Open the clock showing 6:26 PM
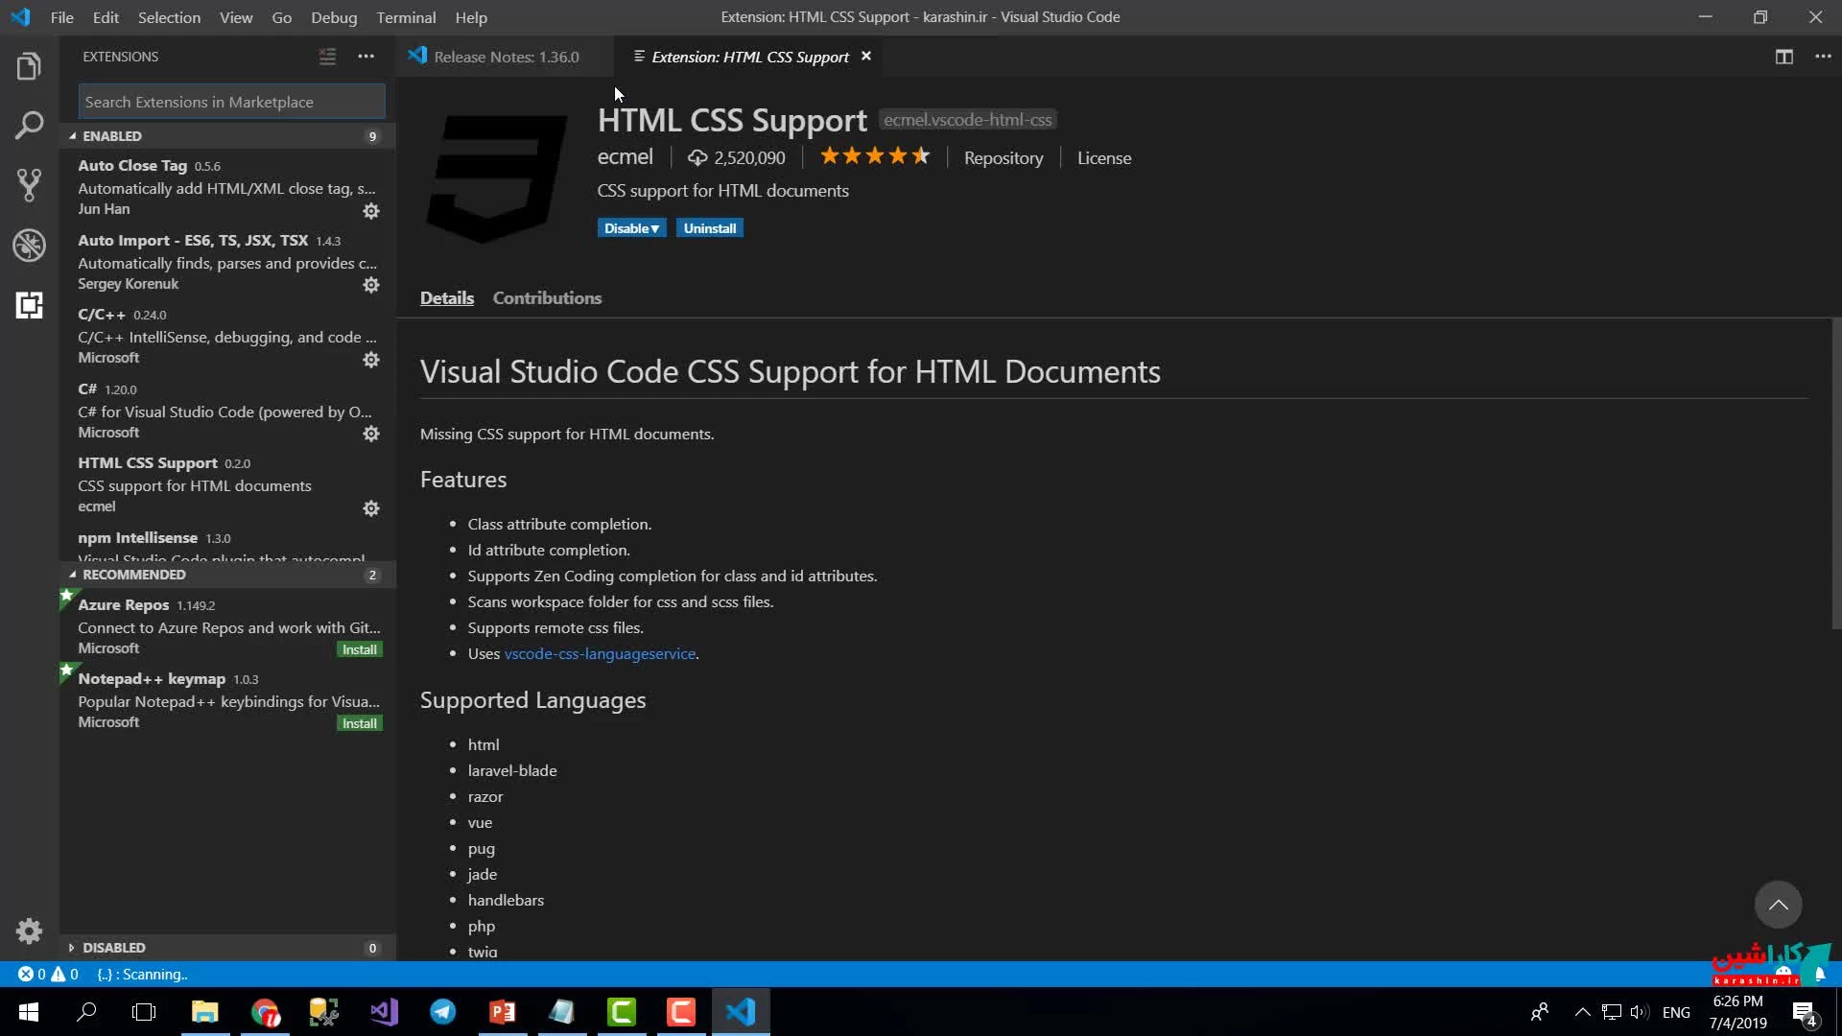The height and width of the screenshot is (1036, 1842). [x=1737, y=1012]
